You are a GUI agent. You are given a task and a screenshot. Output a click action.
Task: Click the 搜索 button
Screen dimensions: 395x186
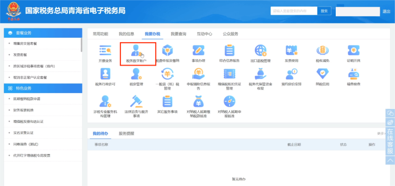(324, 11)
